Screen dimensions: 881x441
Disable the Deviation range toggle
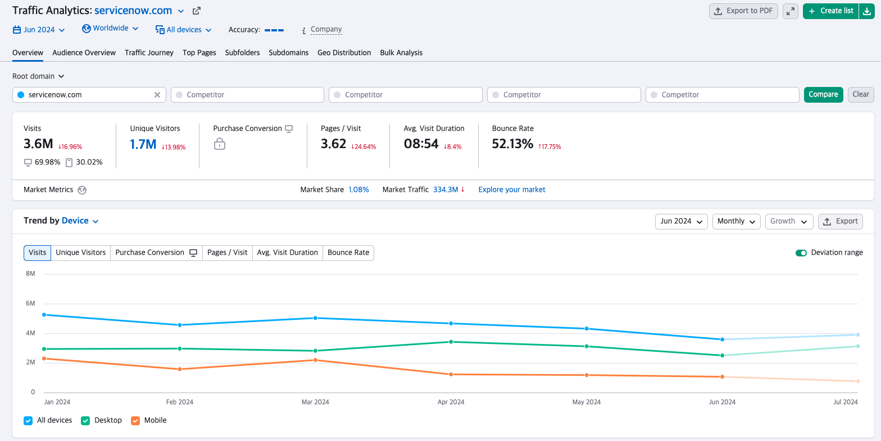click(x=801, y=253)
